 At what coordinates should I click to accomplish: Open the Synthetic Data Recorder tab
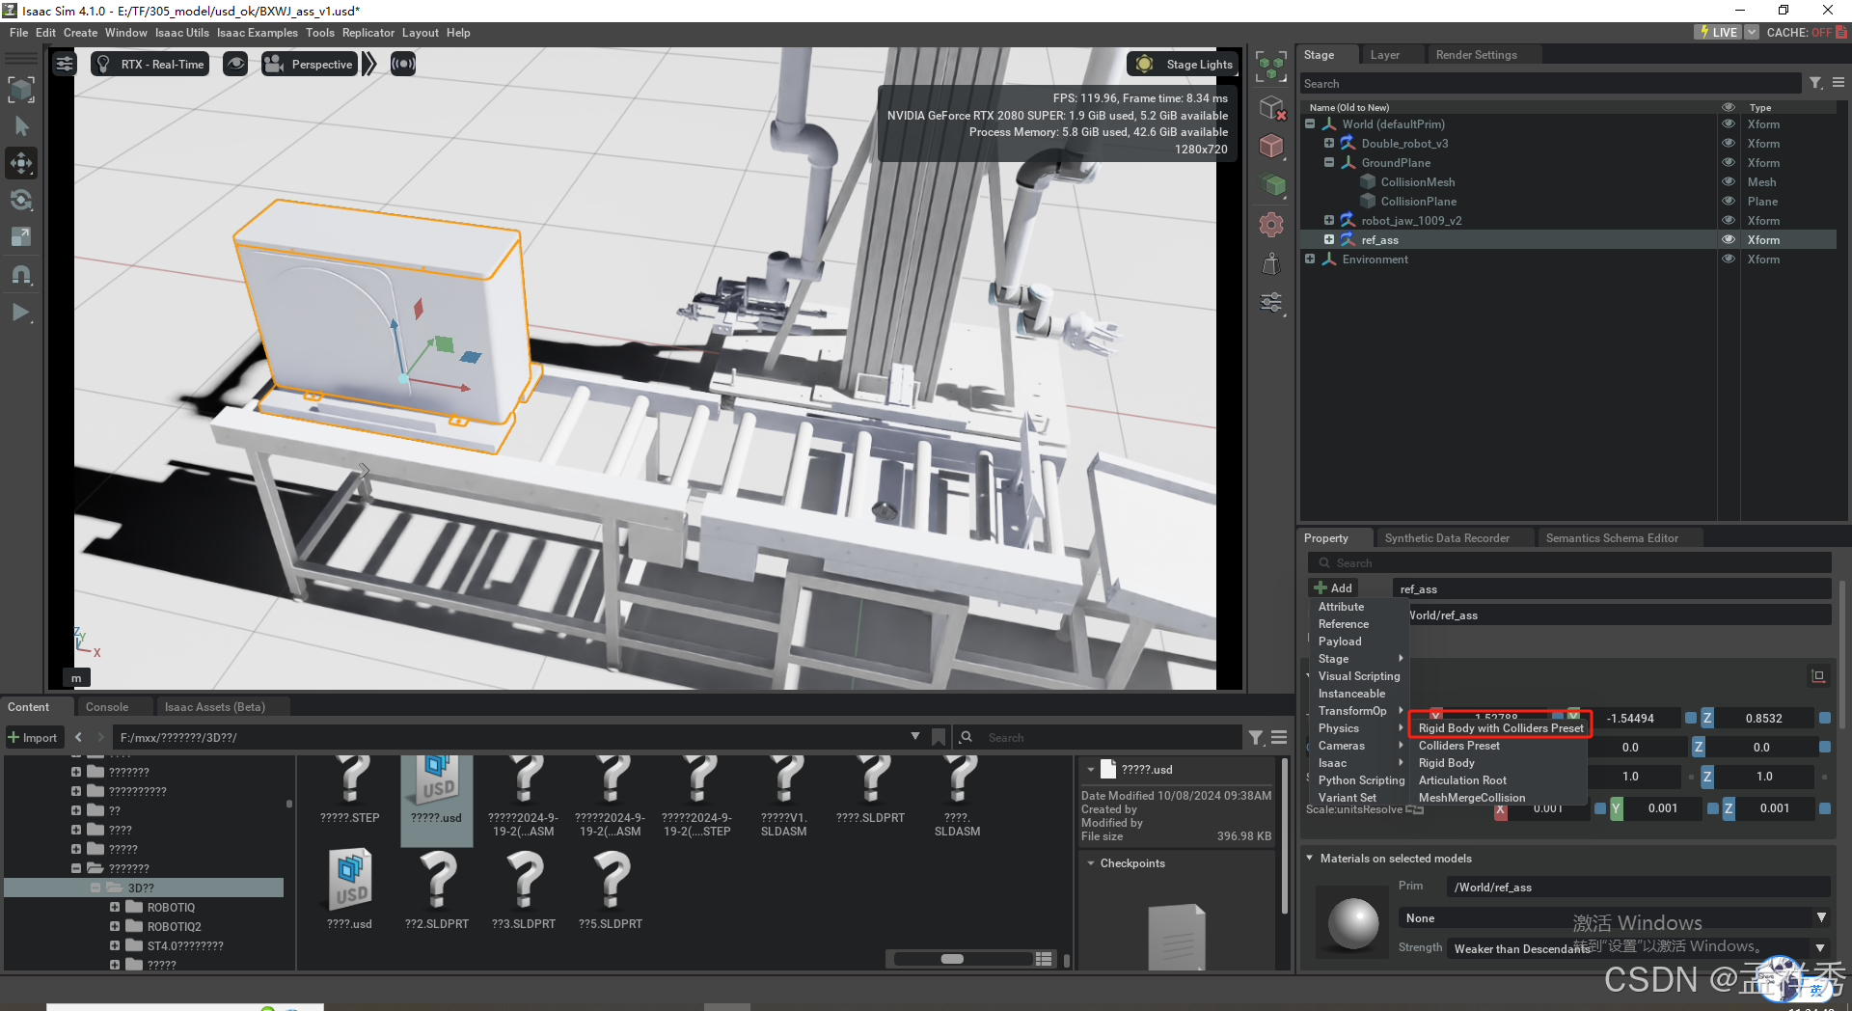[x=1447, y=538]
